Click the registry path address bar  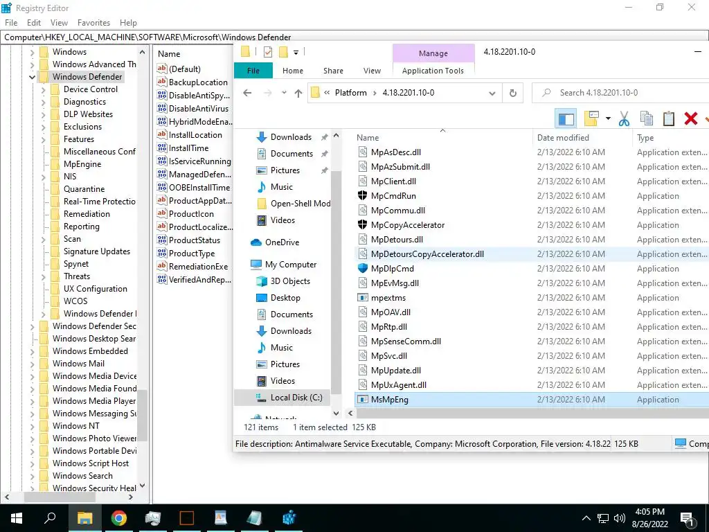click(354, 37)
